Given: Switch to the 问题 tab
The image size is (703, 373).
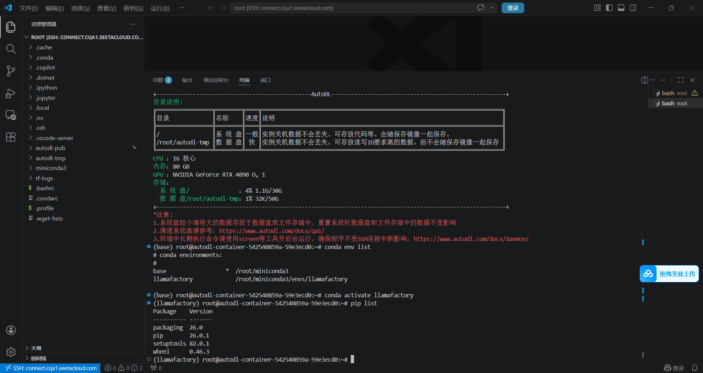Looking at the screenshot, I should [162, 80].
